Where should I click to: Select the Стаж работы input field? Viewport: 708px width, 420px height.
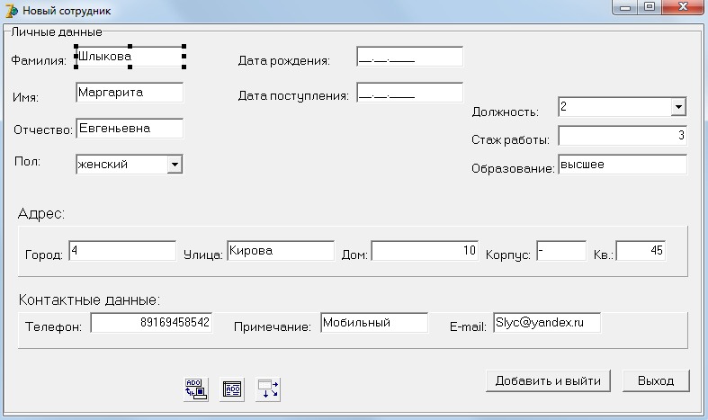(x=623, y=136)
